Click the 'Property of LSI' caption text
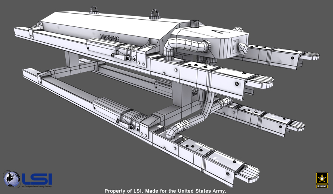 [165, 191]
